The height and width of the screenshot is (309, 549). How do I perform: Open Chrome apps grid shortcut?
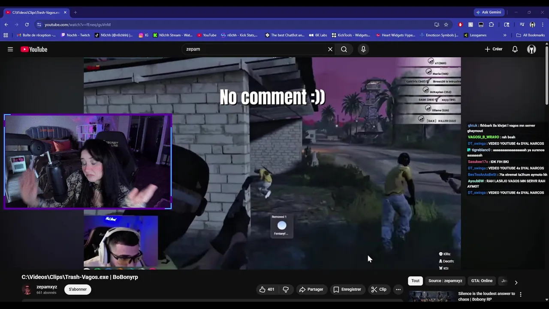pyautogui.click(x=6, y=35)
